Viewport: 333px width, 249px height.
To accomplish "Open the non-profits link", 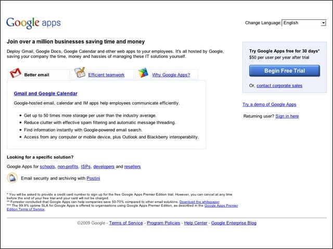I will (68, 167).
